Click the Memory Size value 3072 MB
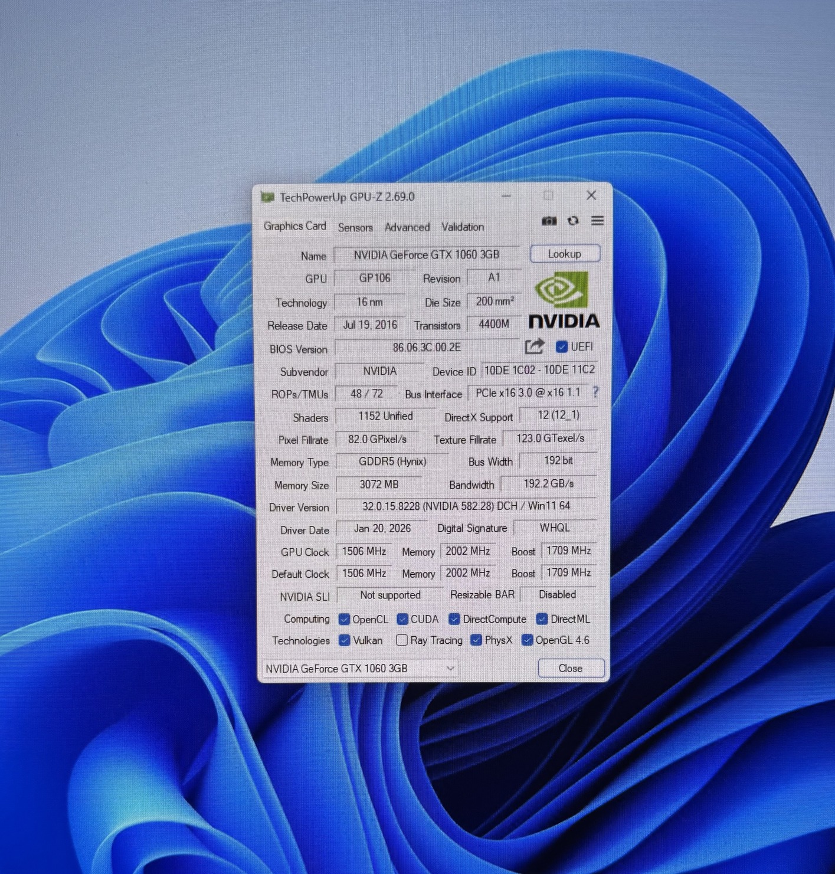835x874 pixels. pos(379,485)
